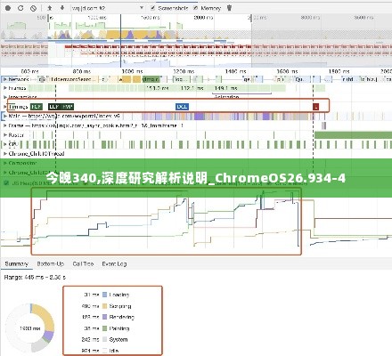Load a profile using the upload arrow

pyautogui.click(x=50, y=8)
